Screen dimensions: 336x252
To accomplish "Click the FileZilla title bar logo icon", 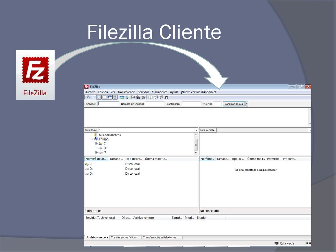I will coord(86,87).
